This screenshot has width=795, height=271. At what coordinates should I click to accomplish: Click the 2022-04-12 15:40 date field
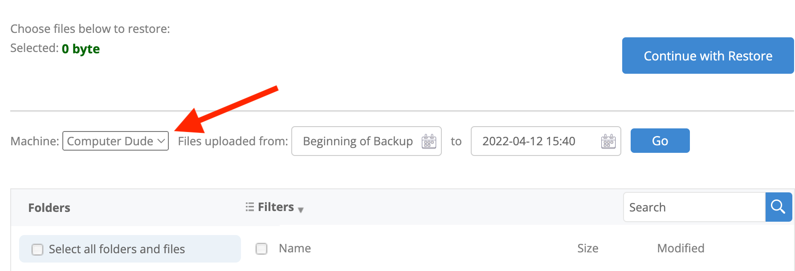click(546, 141)
